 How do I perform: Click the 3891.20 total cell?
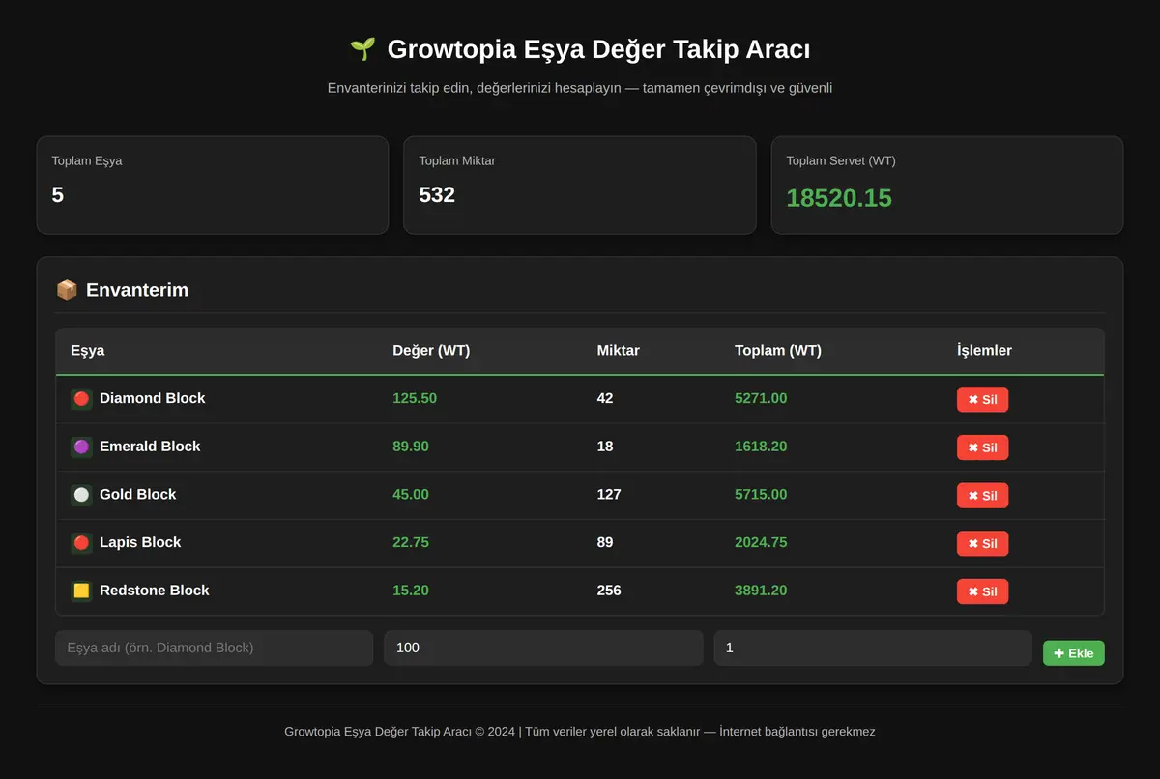(761, 591)
